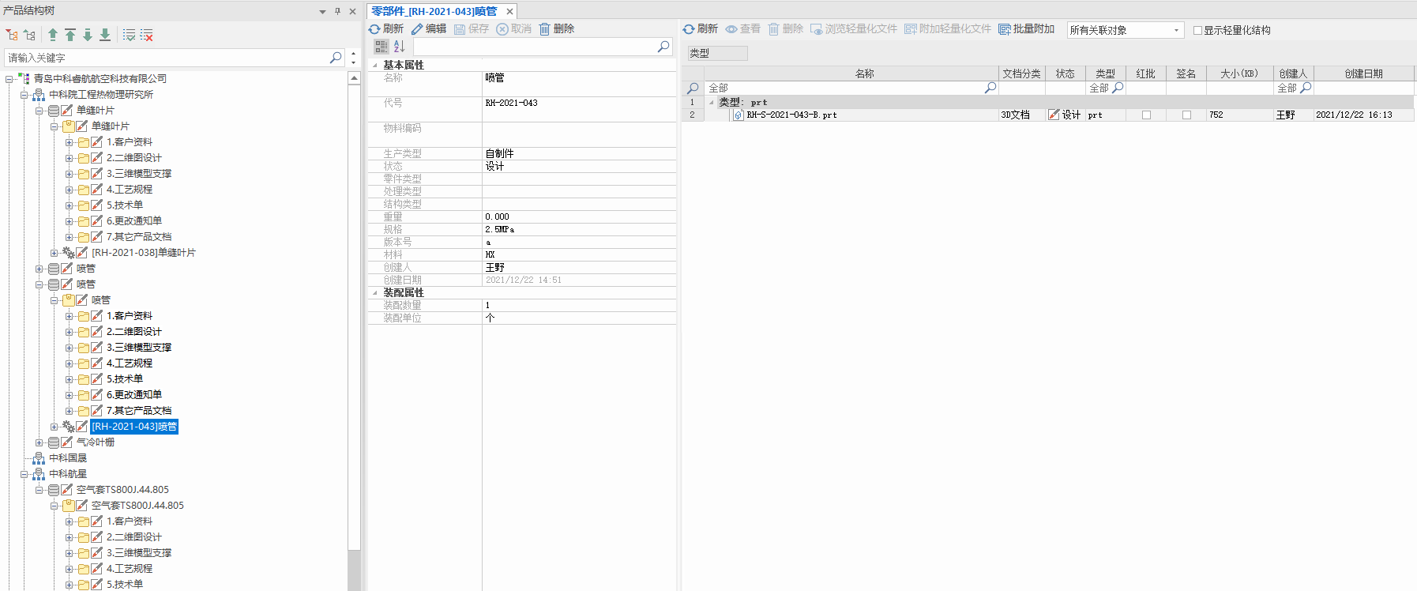1417x591 pixels.
Task: Click the categorized view icon in properties panel
Action: click(381, 47)
